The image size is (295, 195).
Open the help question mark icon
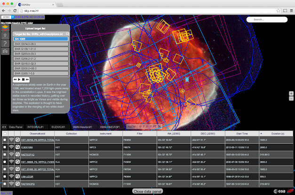5,43
